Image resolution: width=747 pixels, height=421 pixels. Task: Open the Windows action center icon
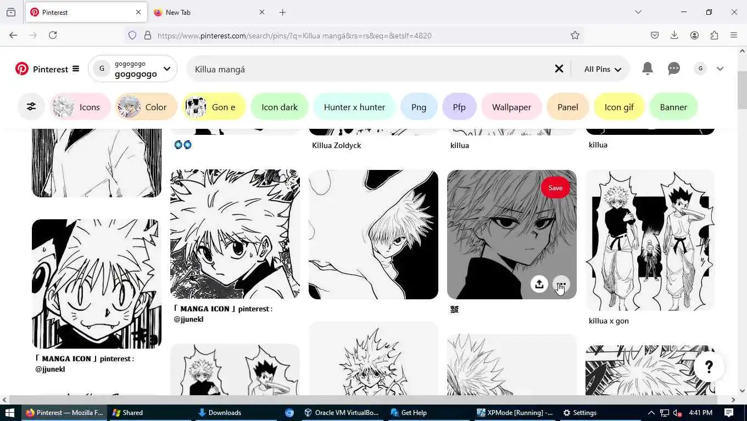(x=729, y=413)
